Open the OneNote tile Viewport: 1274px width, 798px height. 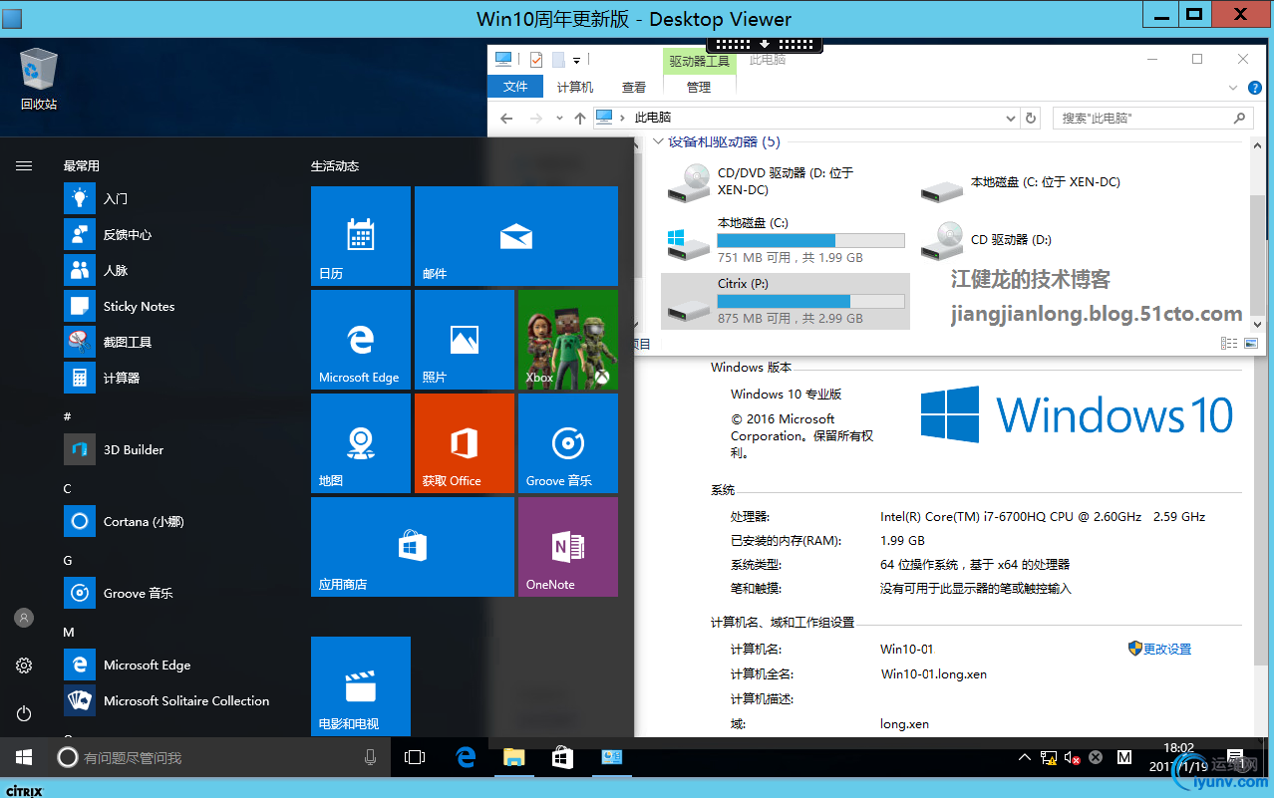point(568,547)
